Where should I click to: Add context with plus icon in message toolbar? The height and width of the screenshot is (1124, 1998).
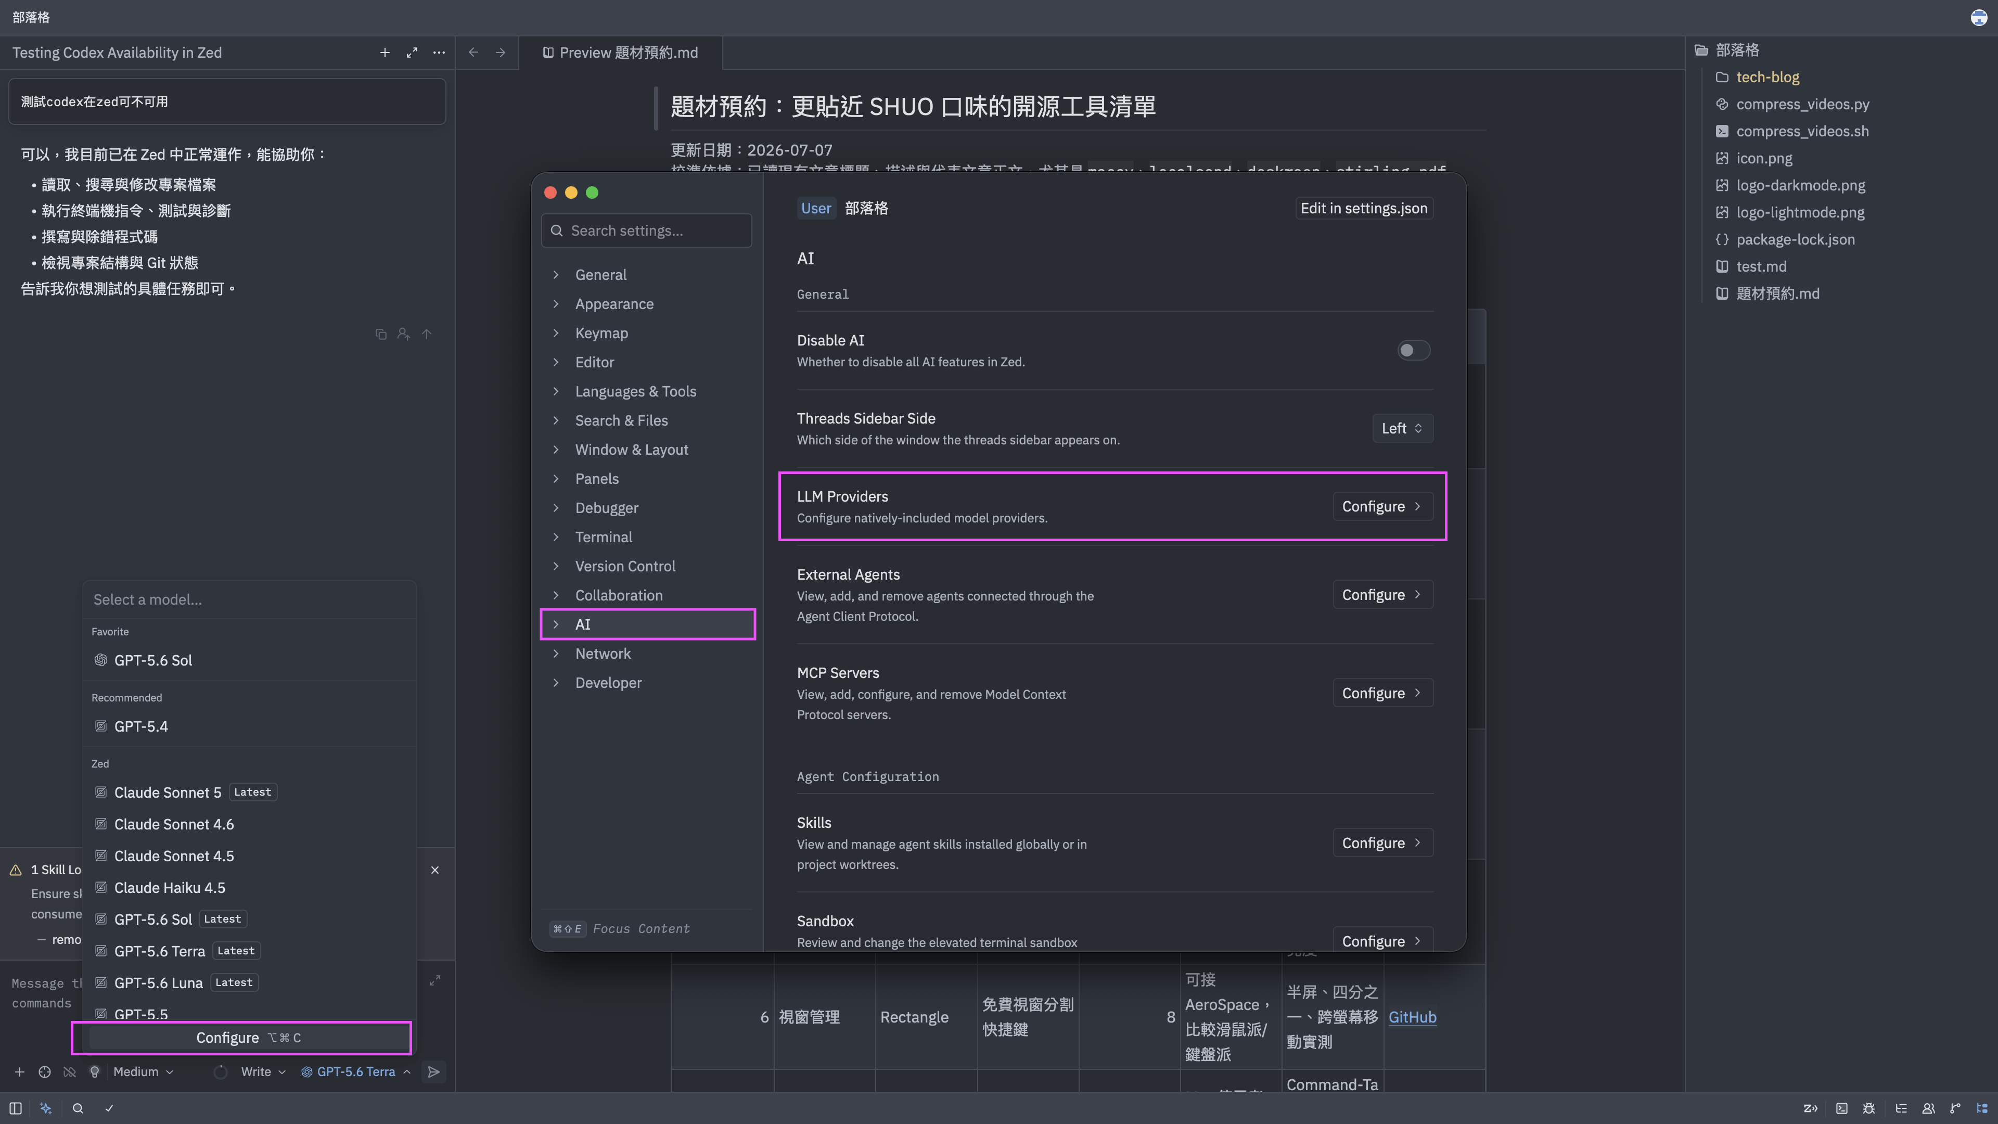20,1072
